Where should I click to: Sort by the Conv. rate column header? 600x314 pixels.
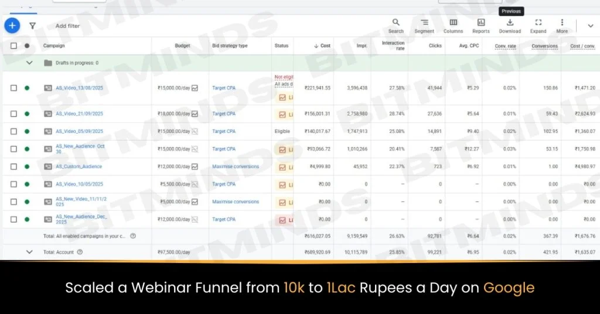505,46
